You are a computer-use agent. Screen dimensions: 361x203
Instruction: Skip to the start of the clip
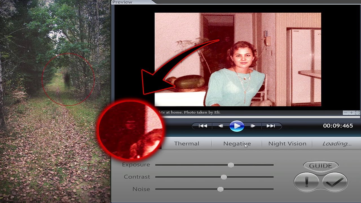tap(203, 126)
